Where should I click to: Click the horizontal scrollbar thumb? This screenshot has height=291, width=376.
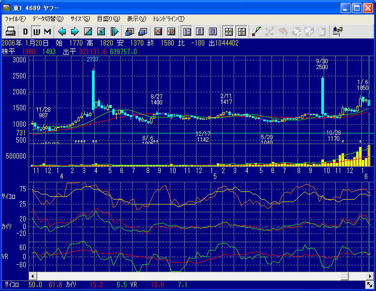pyautogui.click(x=345, y=276)
